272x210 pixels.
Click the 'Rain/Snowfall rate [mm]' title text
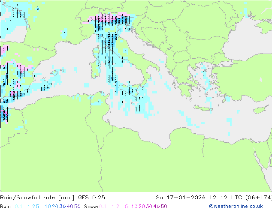(37, 198)
